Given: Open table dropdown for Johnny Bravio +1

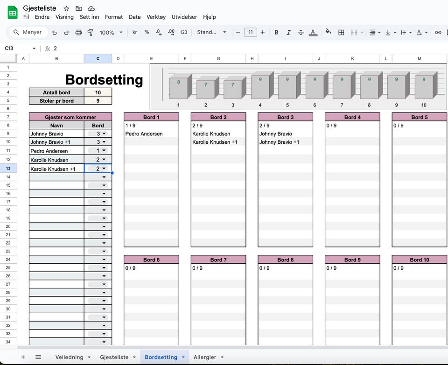Looking at the screenshot, I should [104, 142].
